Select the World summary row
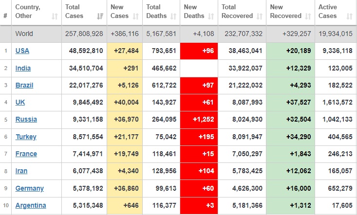357x215 pixels. point(178,34)
